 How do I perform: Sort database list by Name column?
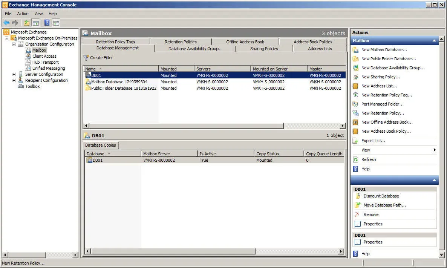[x=121, y=69]
